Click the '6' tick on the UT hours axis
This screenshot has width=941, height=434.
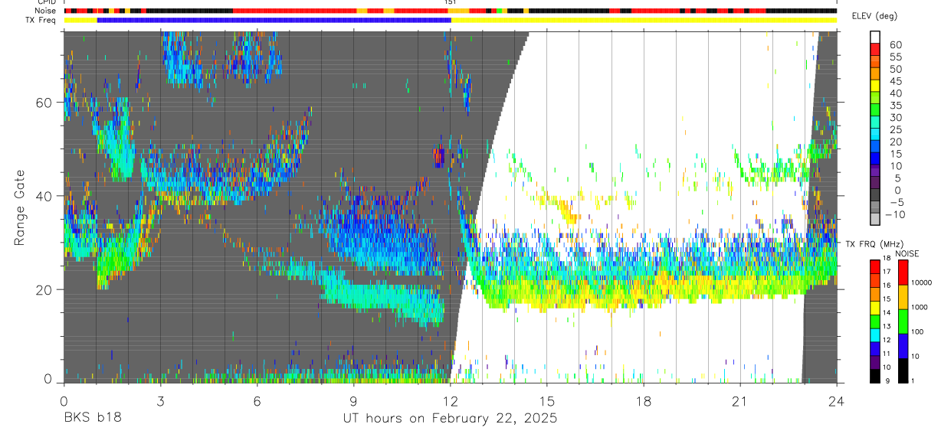click(257, 400)
